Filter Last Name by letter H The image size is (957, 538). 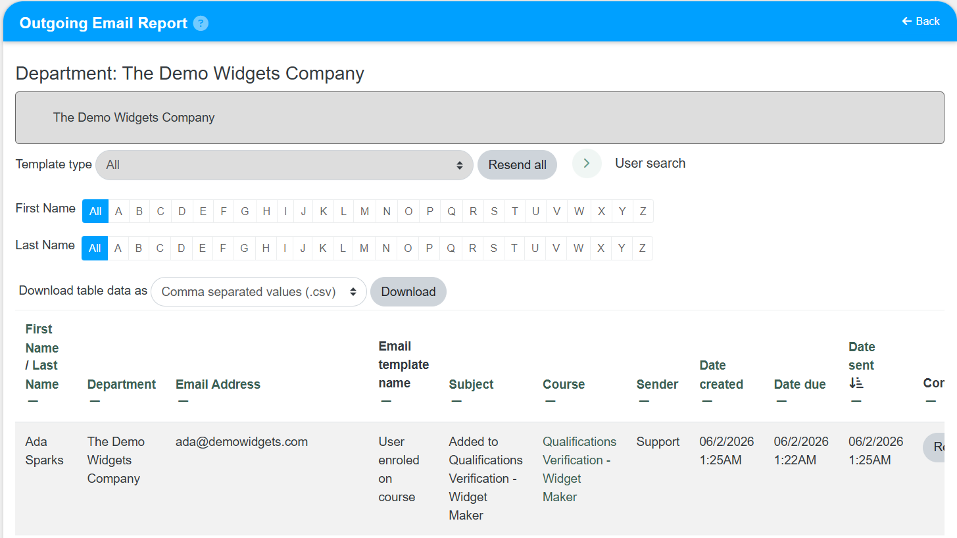point(266,248)
